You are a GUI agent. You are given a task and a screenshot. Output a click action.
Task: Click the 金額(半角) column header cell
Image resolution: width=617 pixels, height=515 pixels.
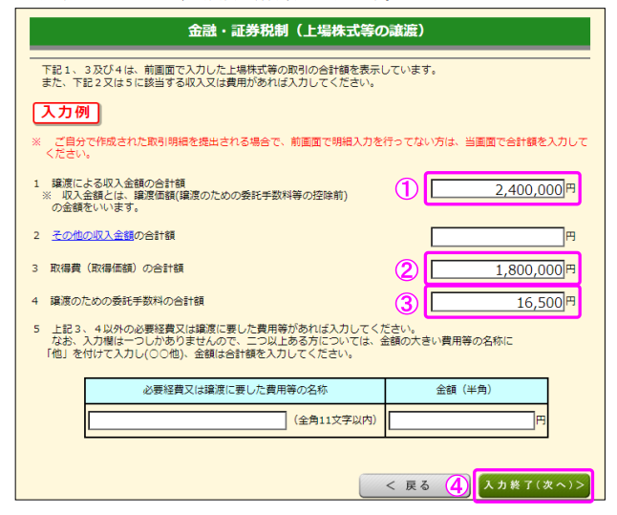point(467,390)
